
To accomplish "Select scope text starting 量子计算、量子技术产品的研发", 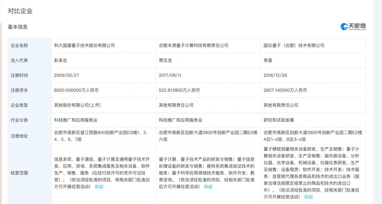I will (207, 173).
